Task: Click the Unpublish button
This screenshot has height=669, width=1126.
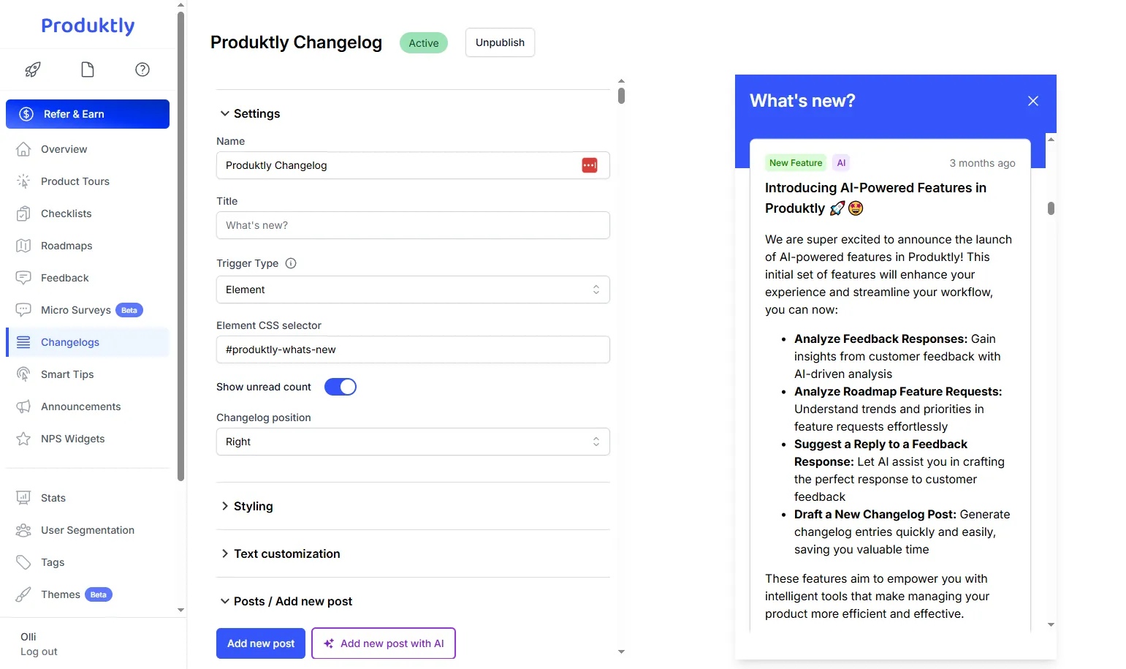Action: coord(500,42)
